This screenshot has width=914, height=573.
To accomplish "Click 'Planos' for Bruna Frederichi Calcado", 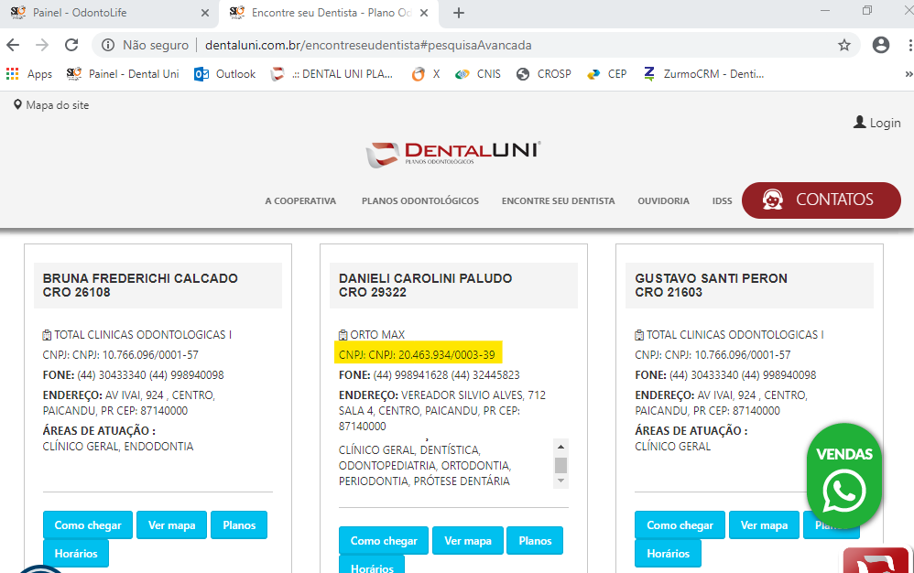I will click(239, 525).
